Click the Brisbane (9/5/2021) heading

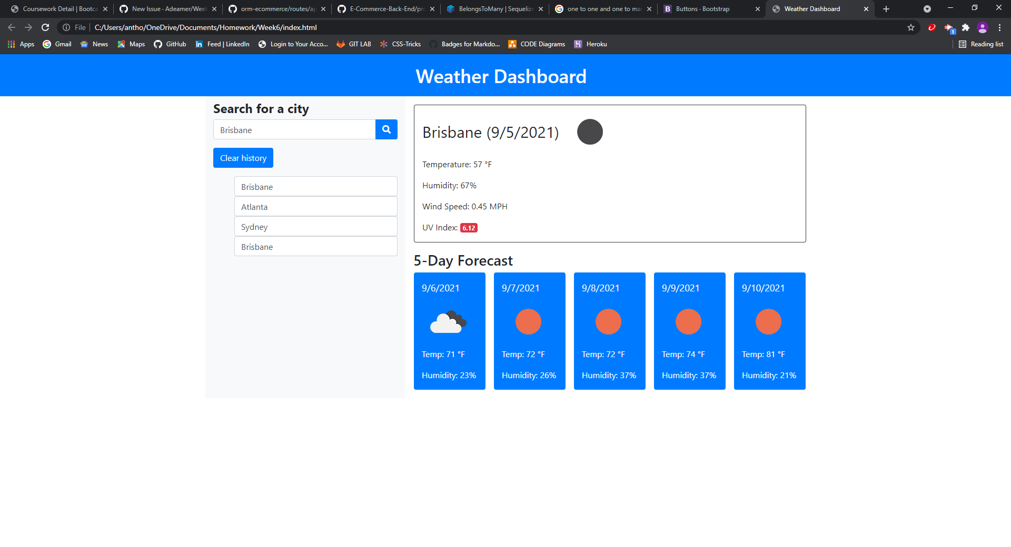[x=491, y=133]
